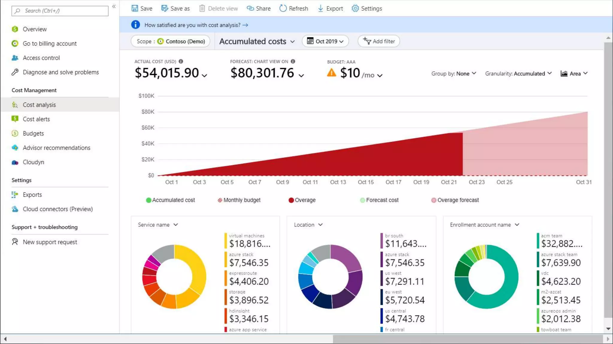Click the Refresh icon
The image size is (613, 344).
tap(283, 8)
